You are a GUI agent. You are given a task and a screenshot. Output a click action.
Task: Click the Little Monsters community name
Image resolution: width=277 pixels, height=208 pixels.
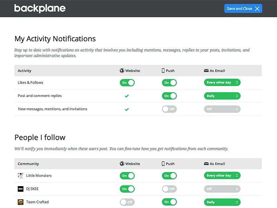(39, 176)
